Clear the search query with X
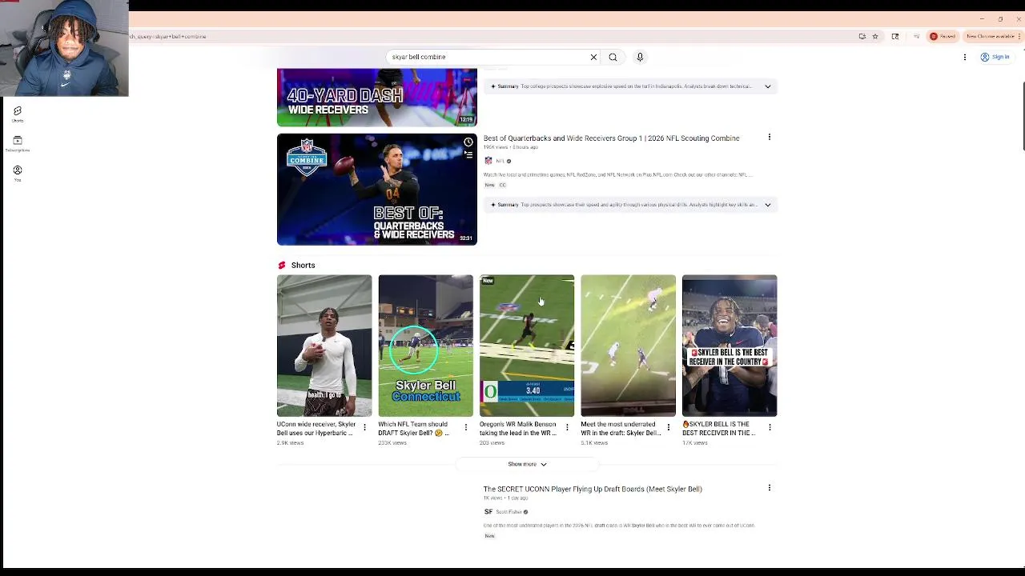 click(593, 57)
